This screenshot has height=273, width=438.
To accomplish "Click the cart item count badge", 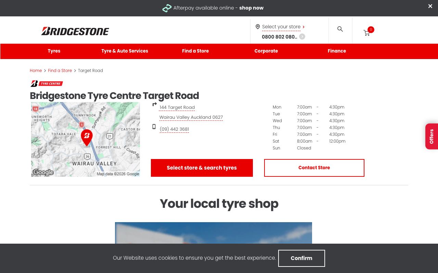I will [x=371, y=30].
